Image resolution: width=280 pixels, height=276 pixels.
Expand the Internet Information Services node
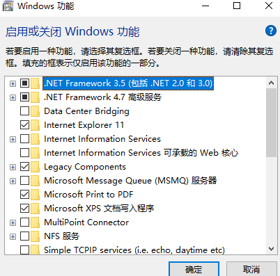click(13, 139)
